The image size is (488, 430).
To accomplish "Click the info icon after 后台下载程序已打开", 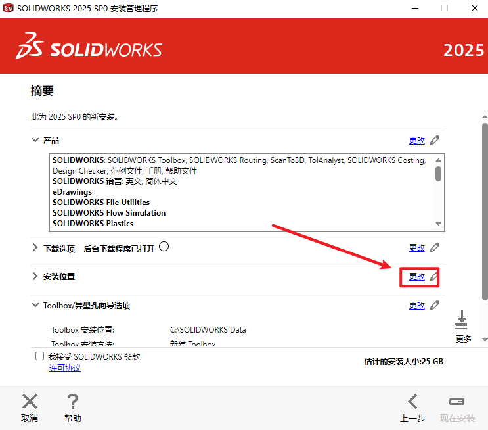I will 164,247.
